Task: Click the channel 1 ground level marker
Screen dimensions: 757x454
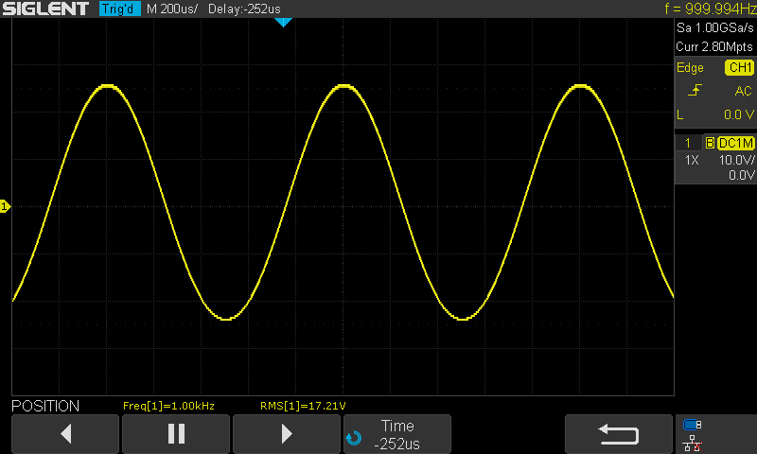Action: pyautogui.click(x=5, y=206)
